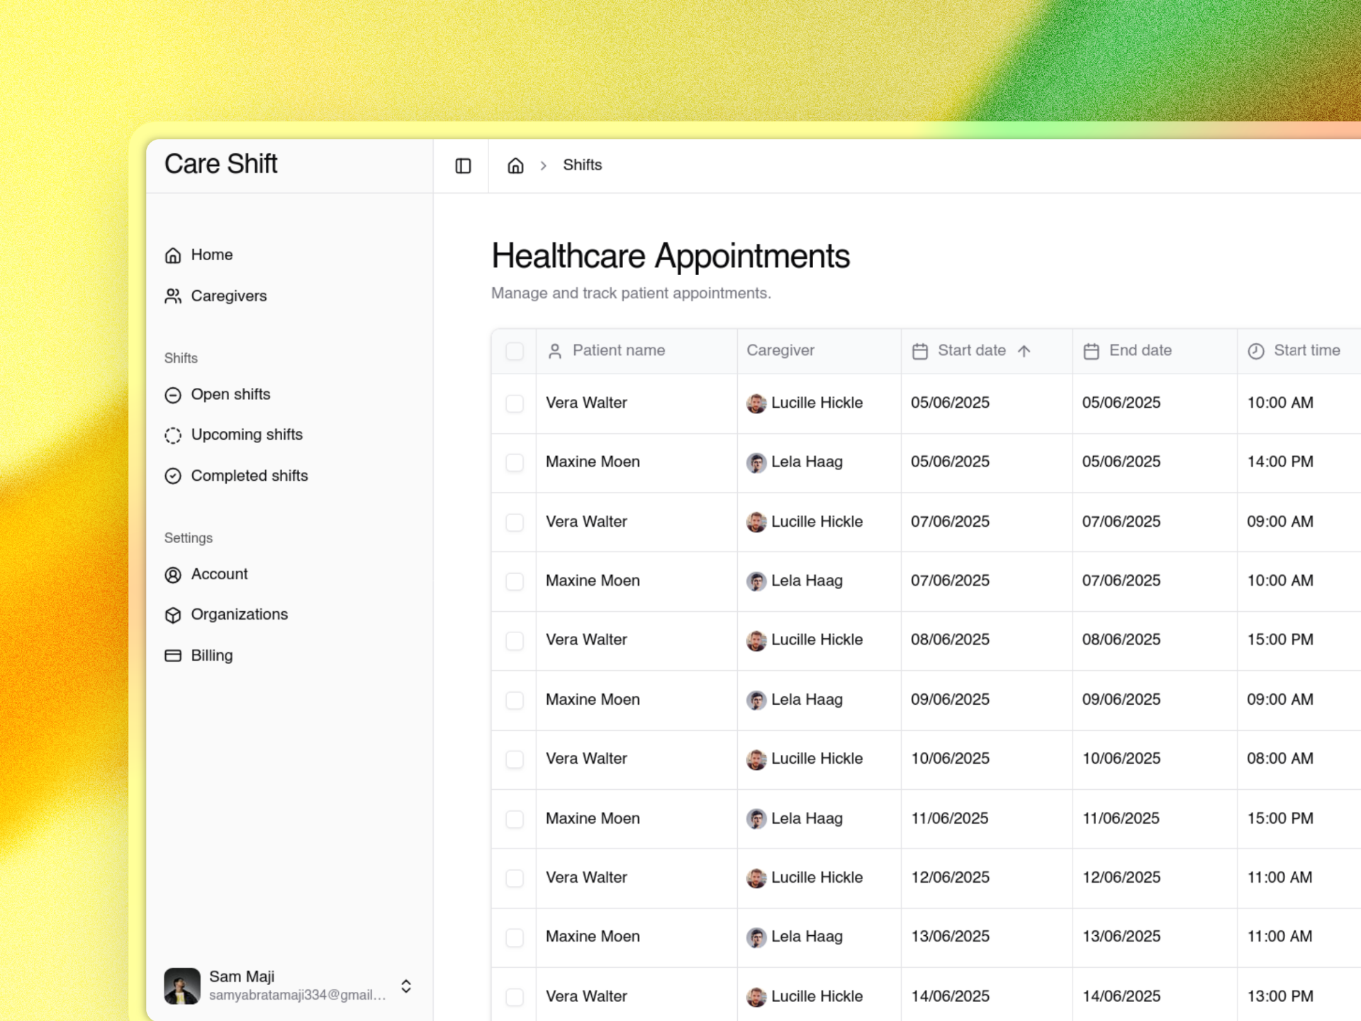Sort by the End date column

pos(1140,350)
